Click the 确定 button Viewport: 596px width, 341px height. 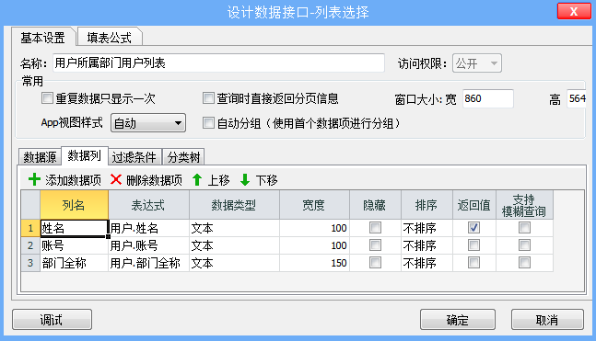tap(458, 319)
